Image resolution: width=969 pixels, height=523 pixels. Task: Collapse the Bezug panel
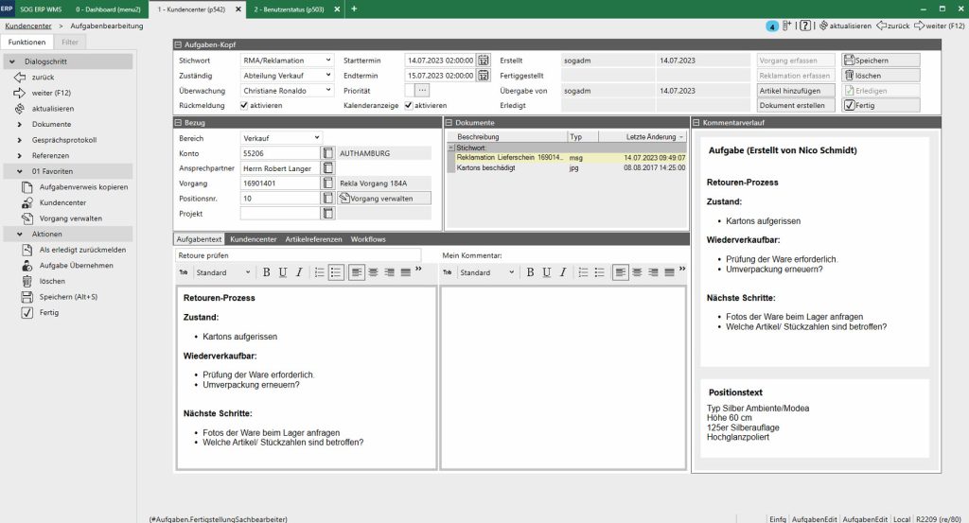(x=178, y=123)
